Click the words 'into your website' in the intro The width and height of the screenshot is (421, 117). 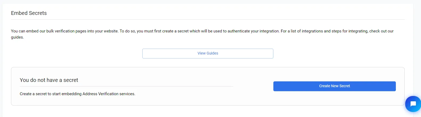103,31
